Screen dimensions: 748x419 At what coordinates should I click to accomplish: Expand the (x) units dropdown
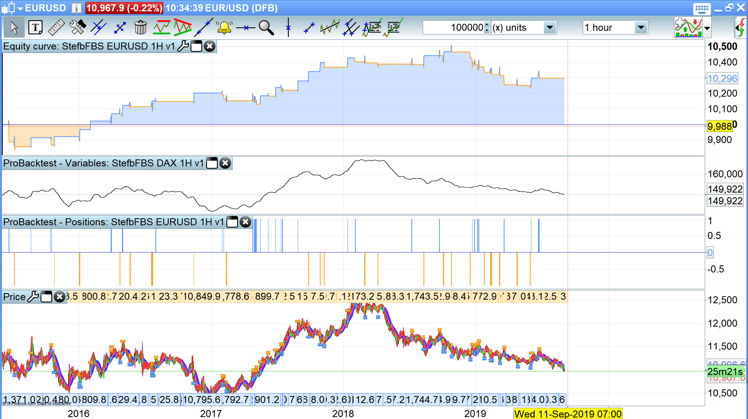[x=550, y=28]
